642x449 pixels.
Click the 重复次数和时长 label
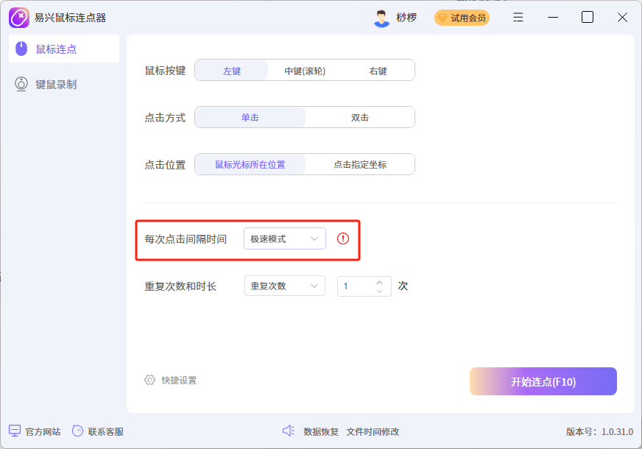pos(180,286)
